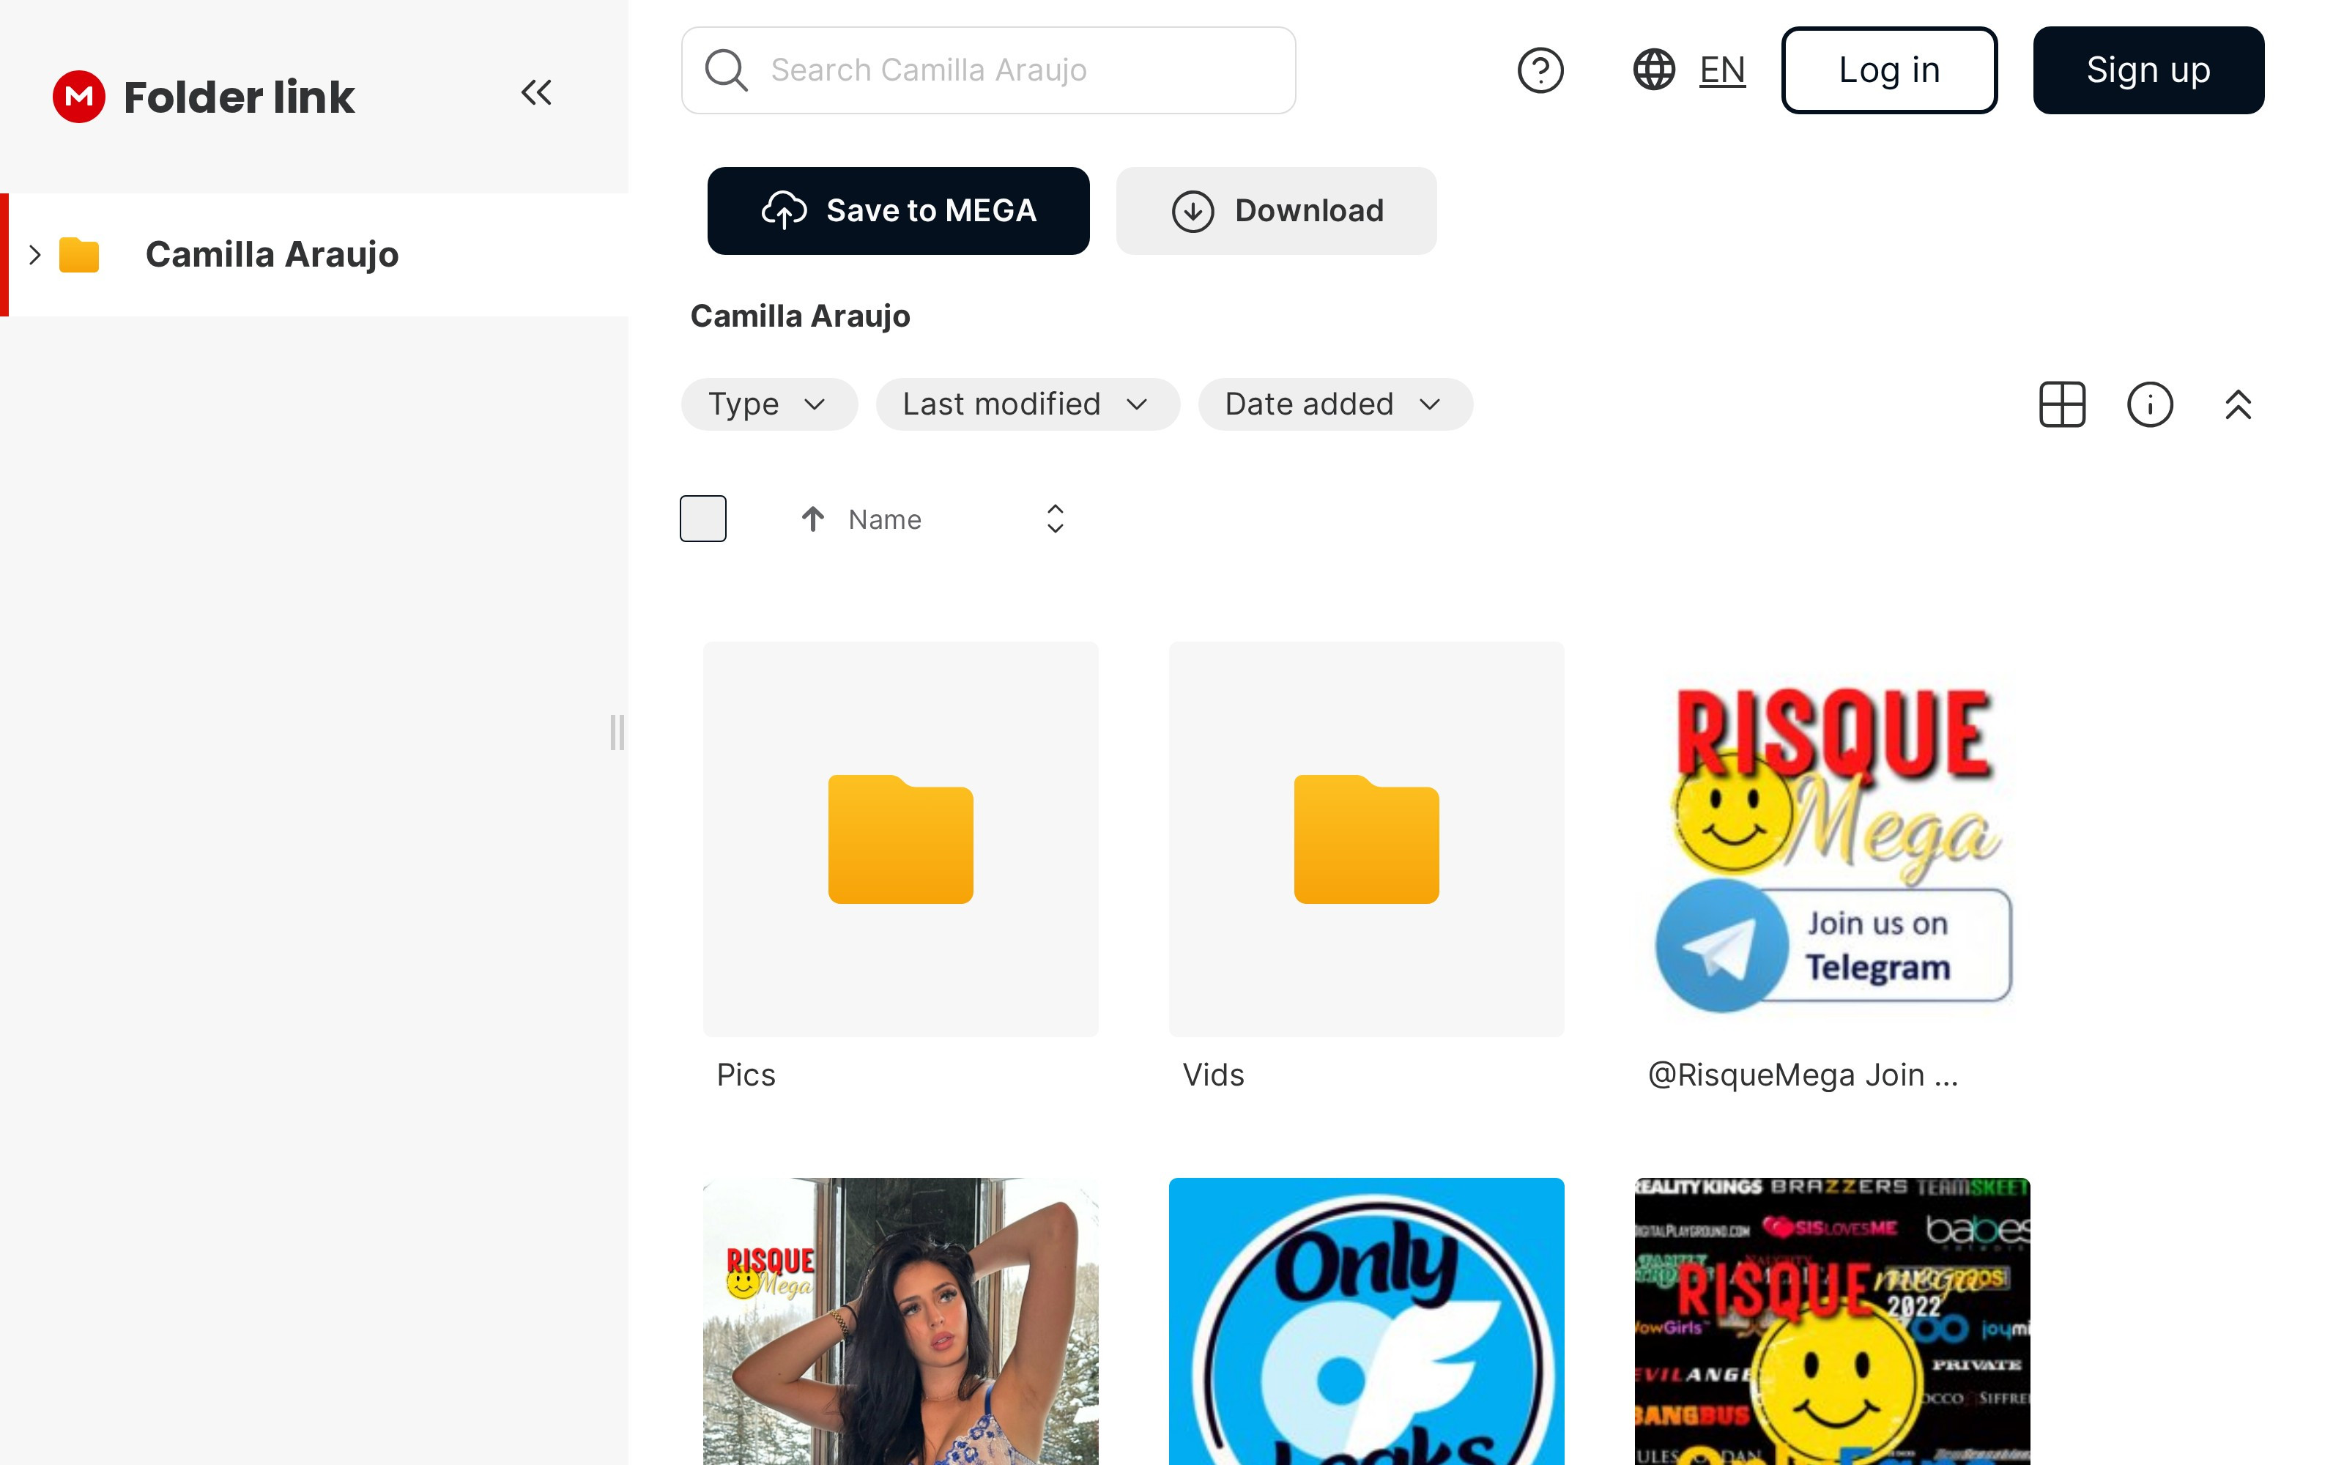2344x1465 pixels.
Task: Expand the Camilla Araujo tree node
Action: (35, 255)
